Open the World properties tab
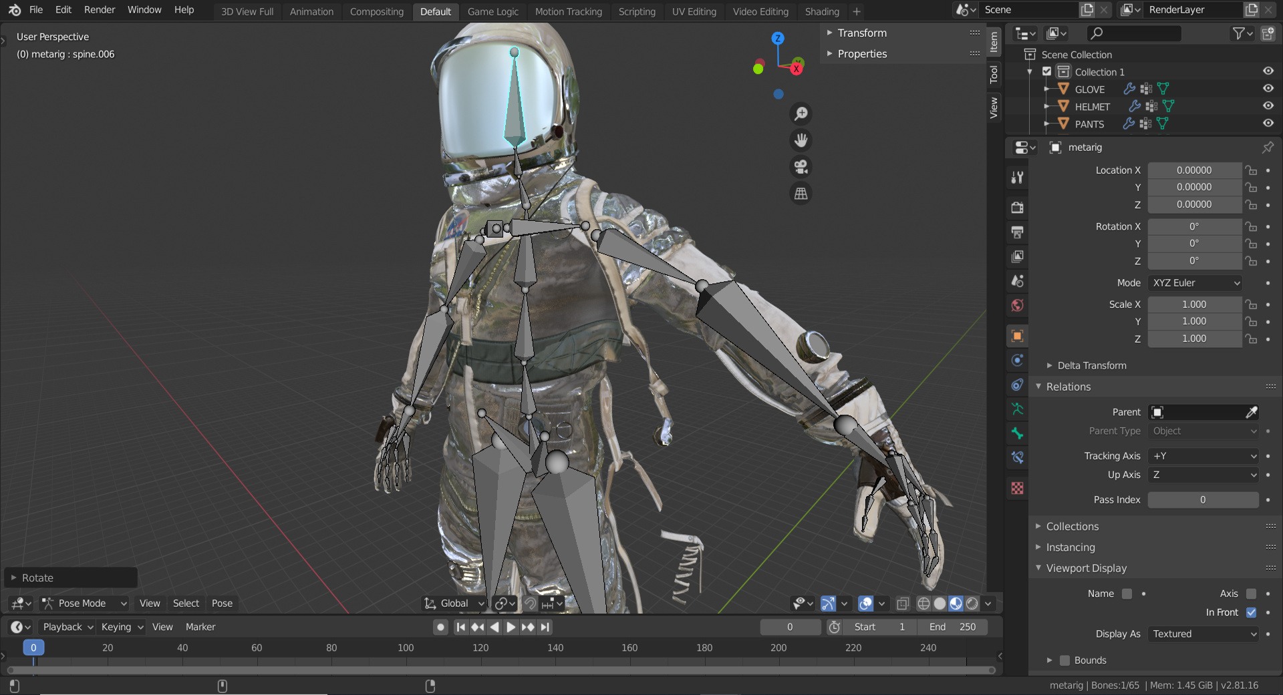 point(1017,306)
